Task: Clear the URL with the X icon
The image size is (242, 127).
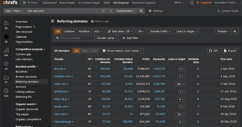Action: 110,11
